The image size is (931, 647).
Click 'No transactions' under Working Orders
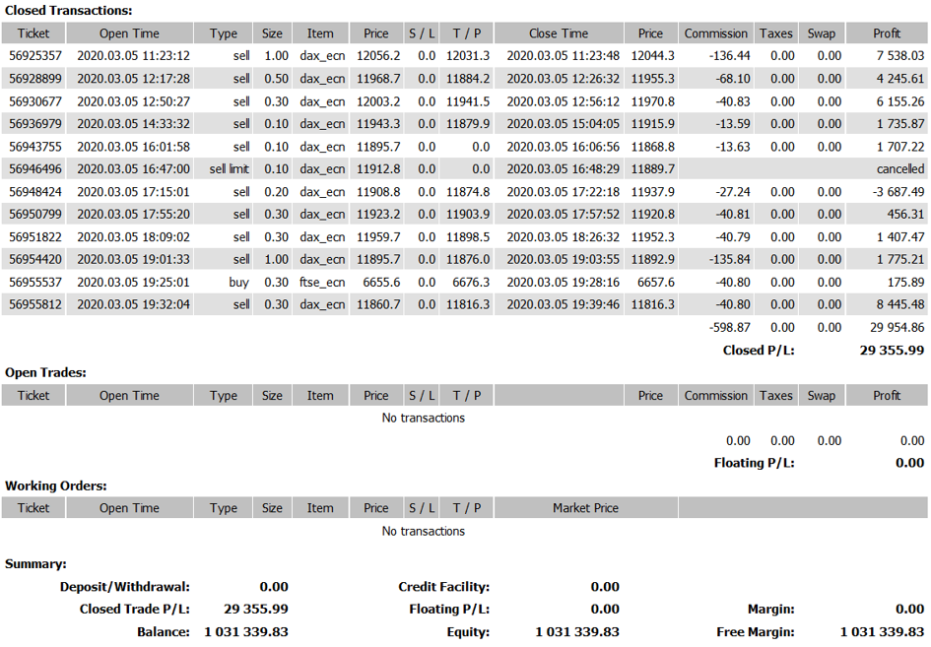[x=424, y=531]
